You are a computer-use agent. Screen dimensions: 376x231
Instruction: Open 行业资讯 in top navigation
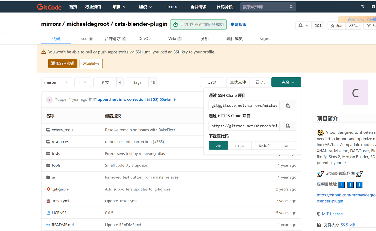(x=93, y=7)
